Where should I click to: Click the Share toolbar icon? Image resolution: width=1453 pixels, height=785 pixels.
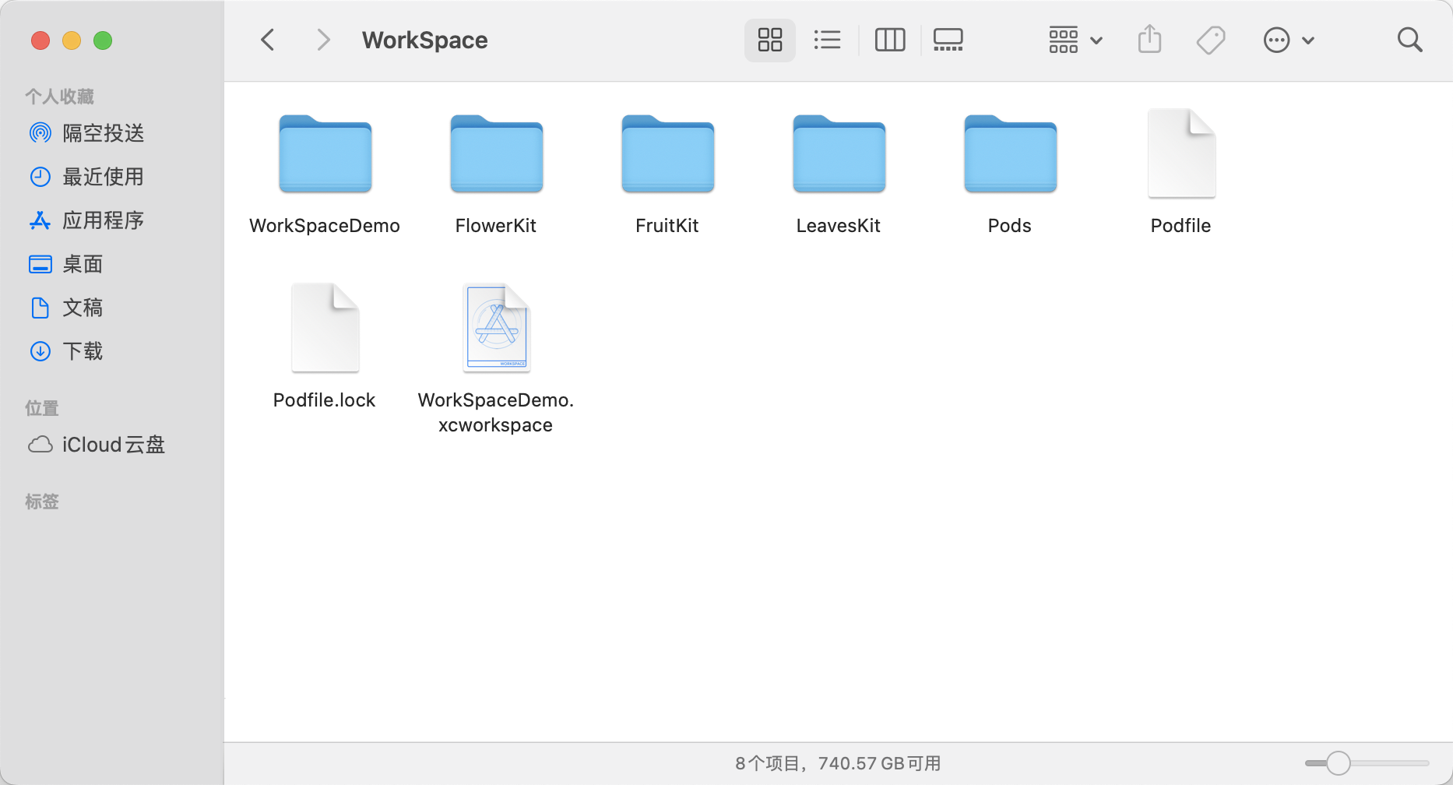[x=1149, y=40]
